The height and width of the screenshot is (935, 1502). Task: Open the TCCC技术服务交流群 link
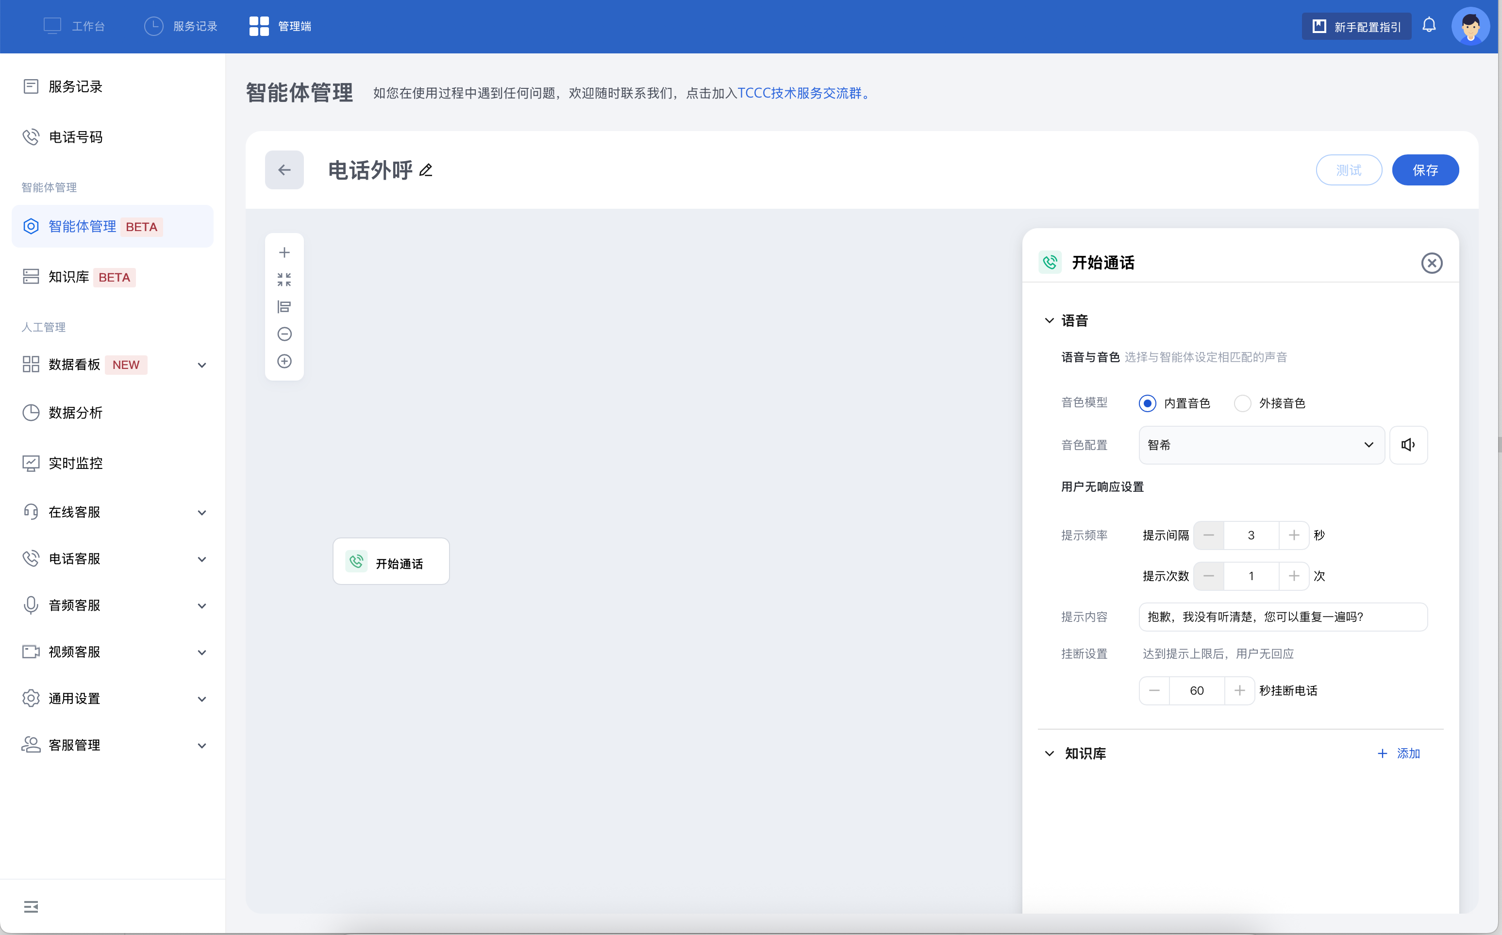pyautogui.click(x=799, y=93)
